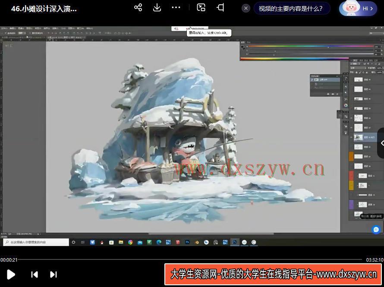Click the share icon in top bar
The height and width of the screenshot is (287, 384).
[x=138, y=7]
